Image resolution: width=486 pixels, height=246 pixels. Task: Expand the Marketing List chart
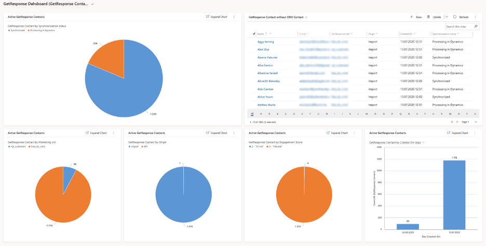pyautogui.click(x=96, y=133)
